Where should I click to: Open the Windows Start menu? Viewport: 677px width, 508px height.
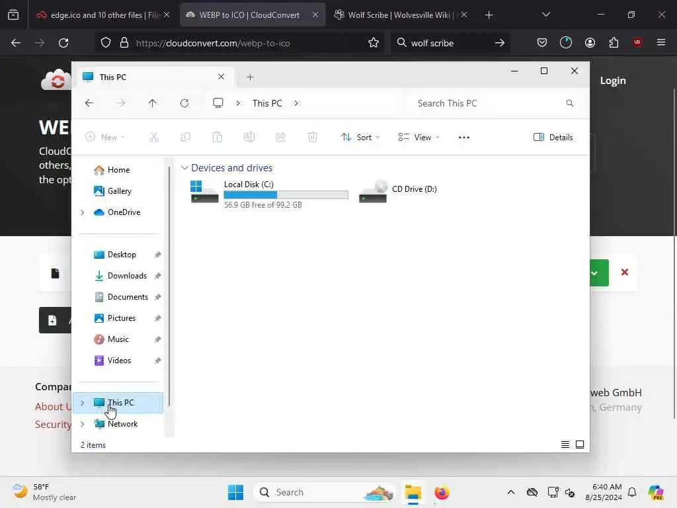236,492
